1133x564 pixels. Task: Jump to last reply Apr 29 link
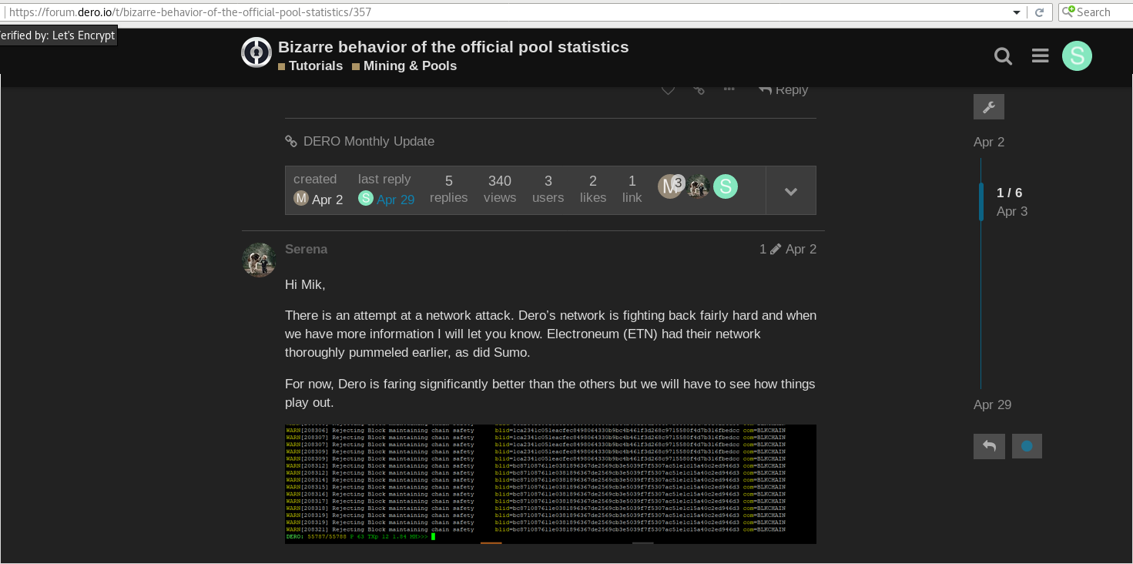[x=396, y=200]
